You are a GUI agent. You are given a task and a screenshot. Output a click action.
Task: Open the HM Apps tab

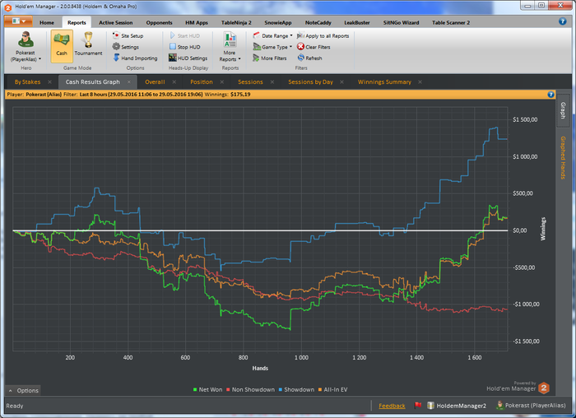point(197,22)
